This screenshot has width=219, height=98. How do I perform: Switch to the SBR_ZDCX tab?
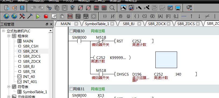pyautogui.click(x=157, y=24)
